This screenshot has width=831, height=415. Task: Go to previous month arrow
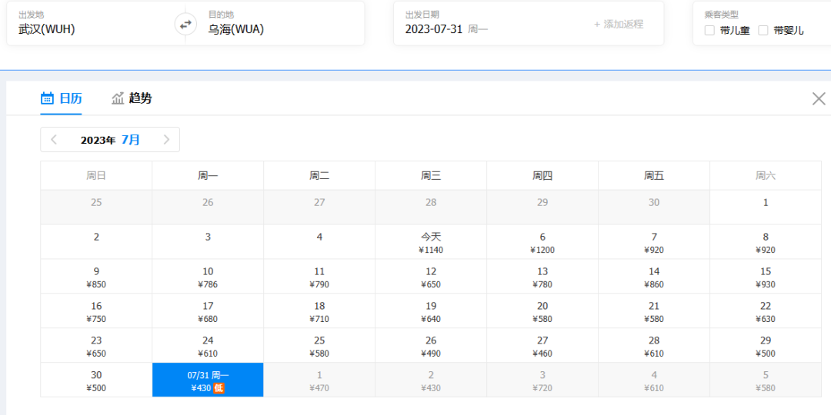click(x=54, y=140)
